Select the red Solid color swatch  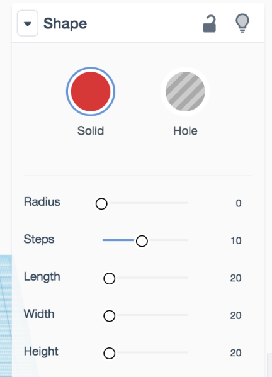pos(91,91)
